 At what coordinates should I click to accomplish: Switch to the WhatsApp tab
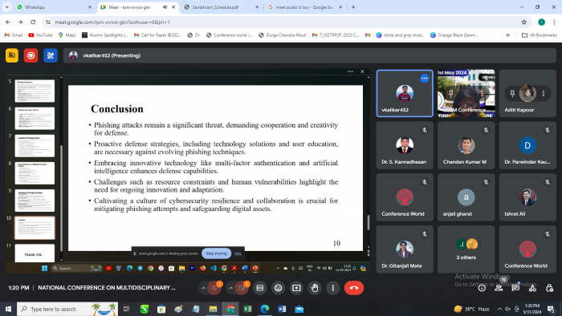[55, 7]
